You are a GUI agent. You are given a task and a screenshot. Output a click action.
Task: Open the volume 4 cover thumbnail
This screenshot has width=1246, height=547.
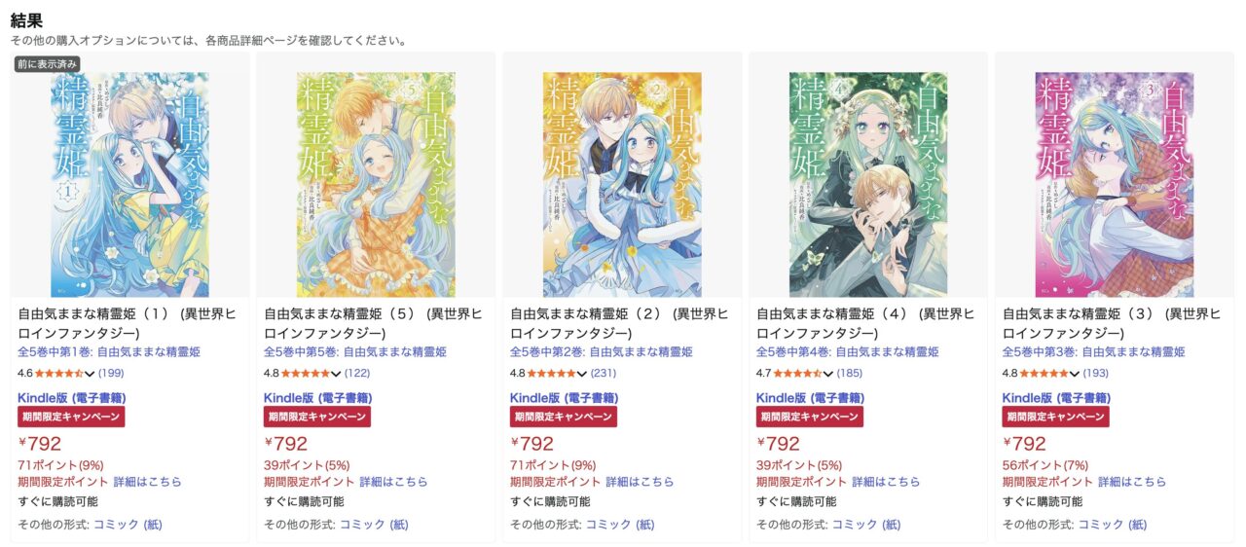coord(868,184)
